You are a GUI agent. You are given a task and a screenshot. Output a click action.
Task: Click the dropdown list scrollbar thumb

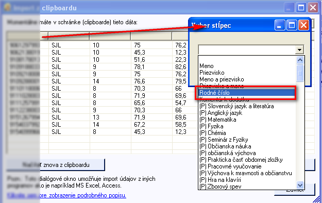click(300, 73)
